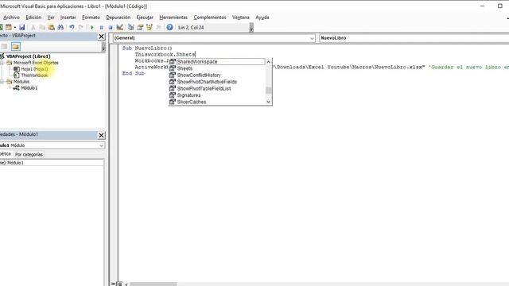Open Find with the binoculars icon

(x=60, y=28)
